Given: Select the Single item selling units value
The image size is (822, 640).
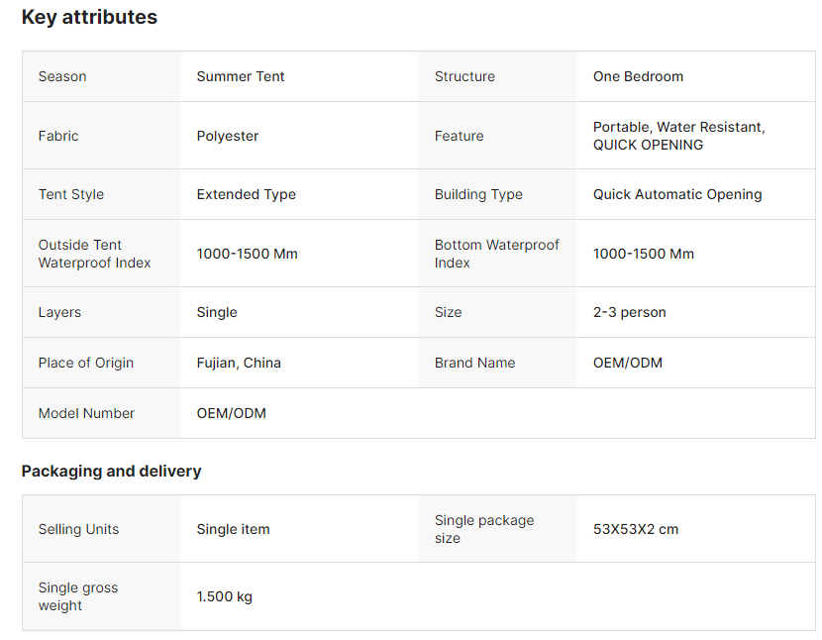Looking at the screenshot, I should (233, 529).
